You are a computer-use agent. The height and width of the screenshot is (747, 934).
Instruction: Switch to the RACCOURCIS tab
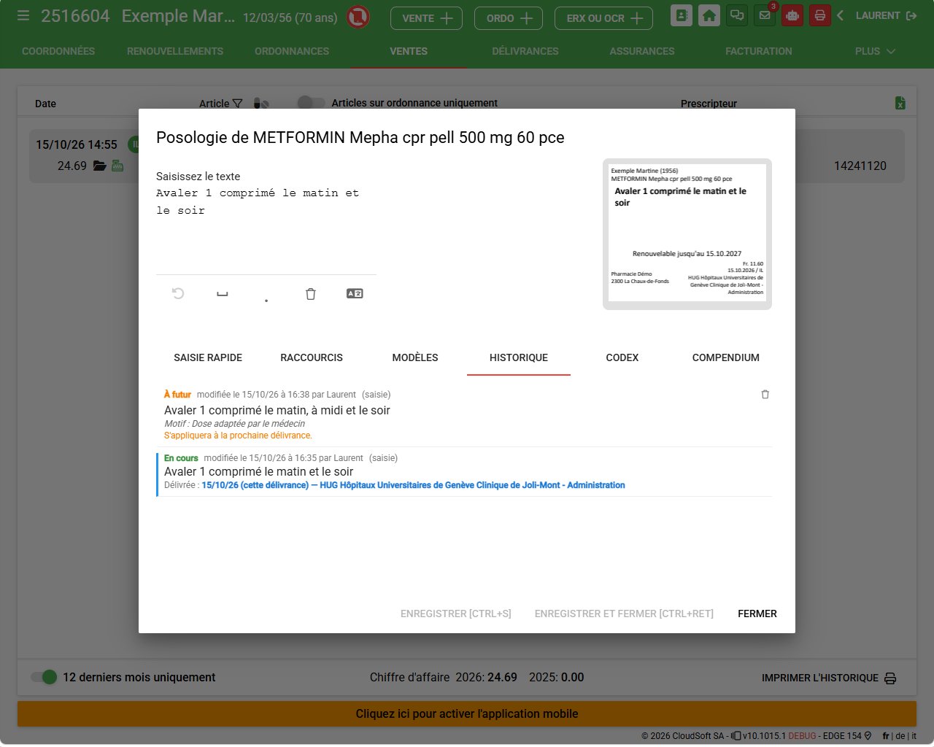coord(312,357)
